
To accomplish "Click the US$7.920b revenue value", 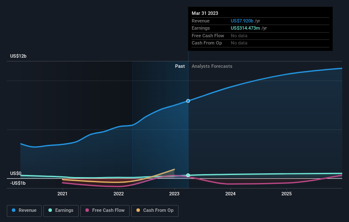I will pyautogui.click(x=242, y=21).
